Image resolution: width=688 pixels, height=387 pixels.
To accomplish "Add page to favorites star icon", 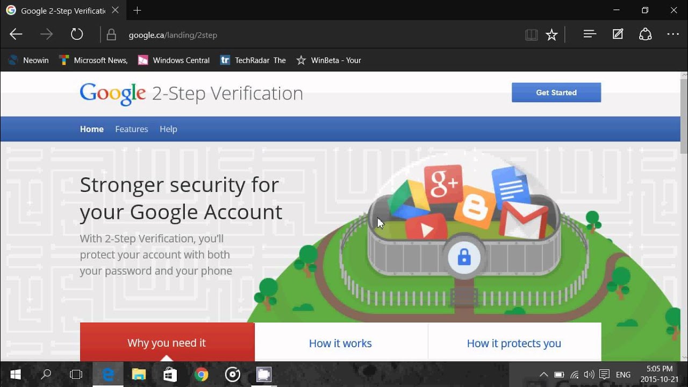I will pos(551,35).
